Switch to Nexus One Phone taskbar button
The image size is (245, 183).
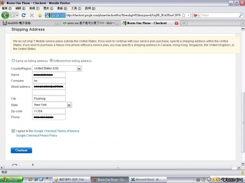pos(110,180)
